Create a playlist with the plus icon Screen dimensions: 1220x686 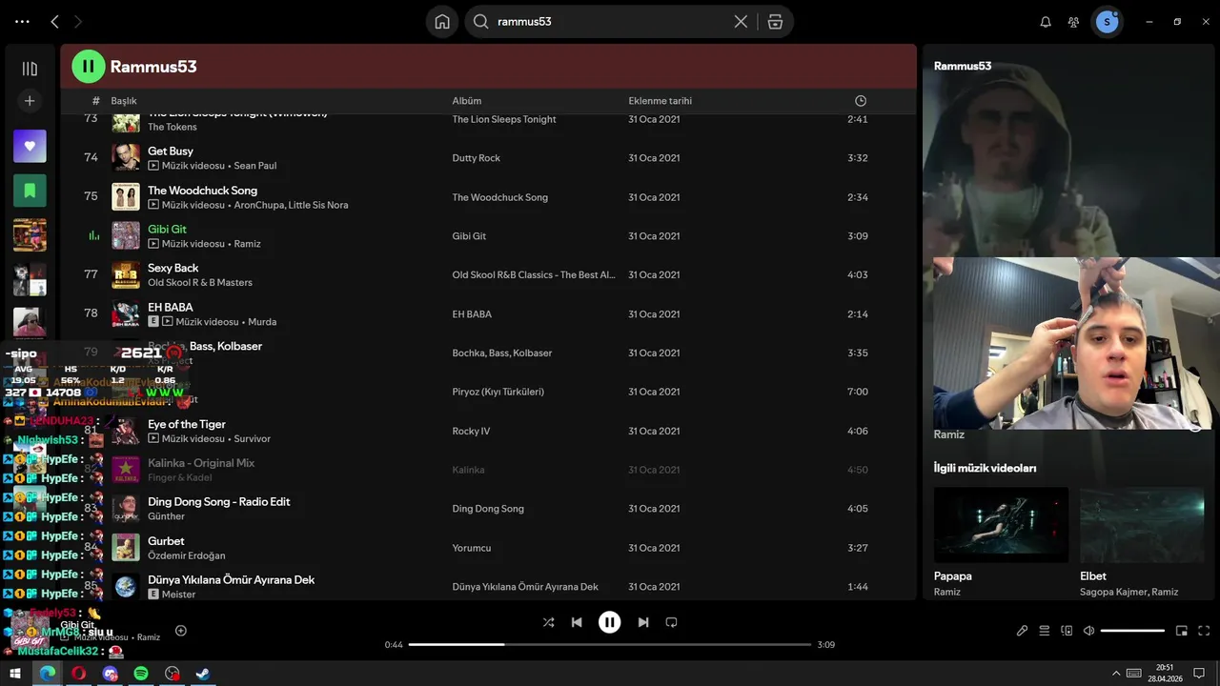tap(30, 100)
